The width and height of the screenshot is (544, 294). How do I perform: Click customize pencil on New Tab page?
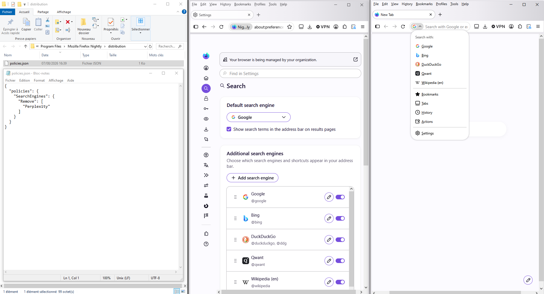click(x=528, y=280)
